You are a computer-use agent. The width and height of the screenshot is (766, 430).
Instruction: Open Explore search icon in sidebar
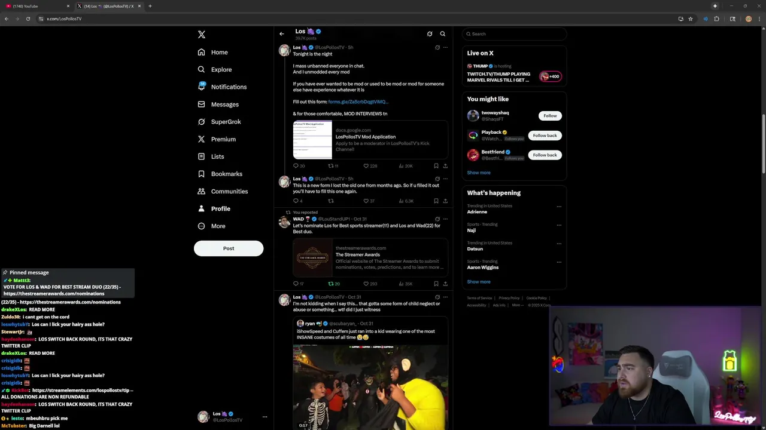(x=202, y=69)
